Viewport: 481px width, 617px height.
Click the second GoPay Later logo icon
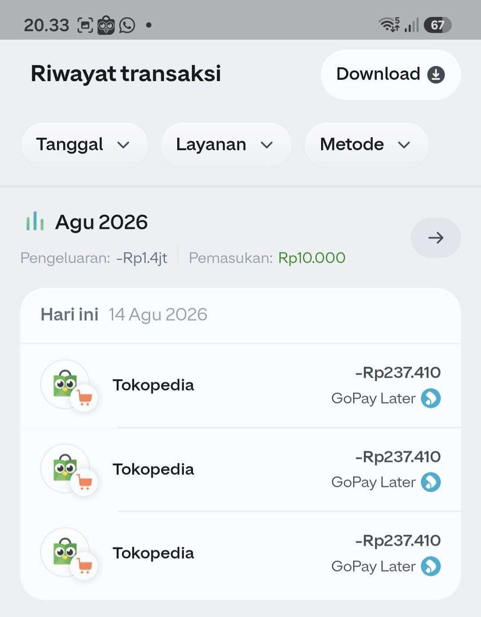pyautogui.click(x=431, y=482)
